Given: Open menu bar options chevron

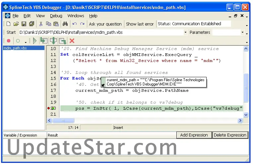Looking at the screenshot, I should [247, 17].
